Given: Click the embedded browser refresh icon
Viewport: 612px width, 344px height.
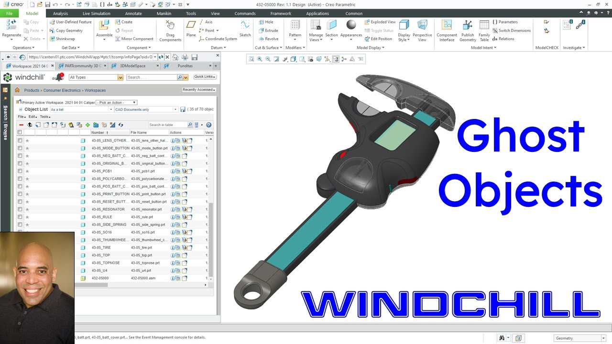Looking at the screenshot, I should coord(162,57).
